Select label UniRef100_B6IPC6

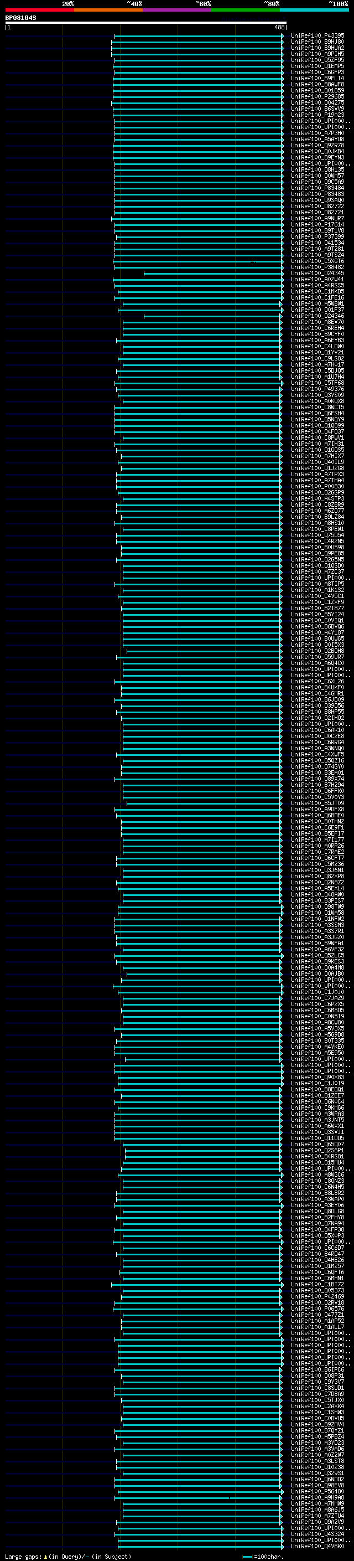click(x=317, y=1369)
